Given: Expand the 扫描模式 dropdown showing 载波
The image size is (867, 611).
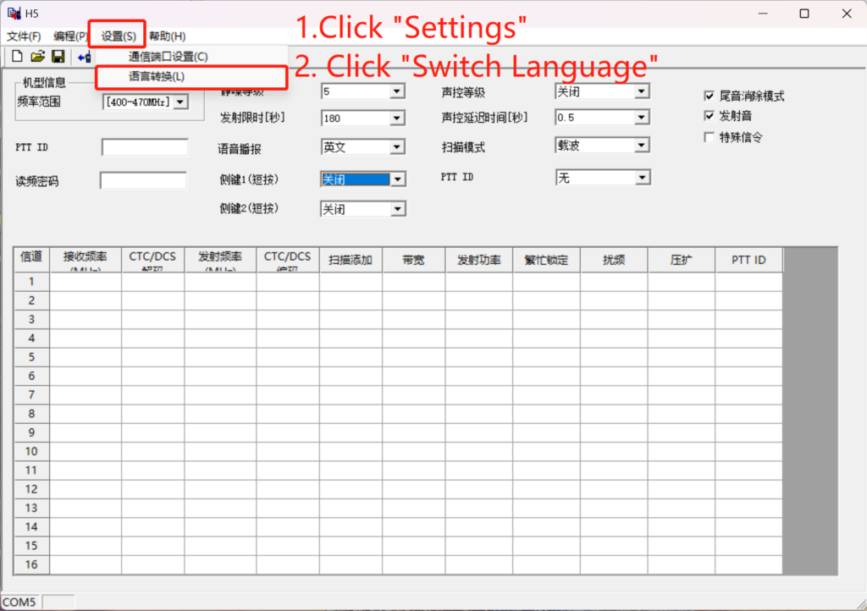Looking at the screenshot, I should point(642,146).
